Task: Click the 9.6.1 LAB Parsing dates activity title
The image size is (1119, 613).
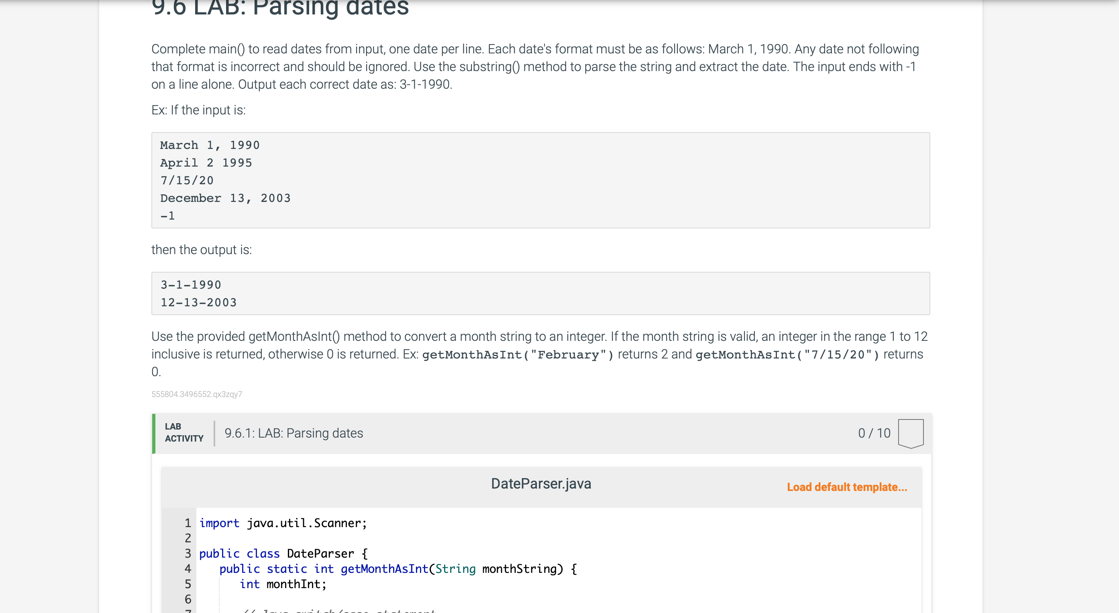Action: (294, 433)
